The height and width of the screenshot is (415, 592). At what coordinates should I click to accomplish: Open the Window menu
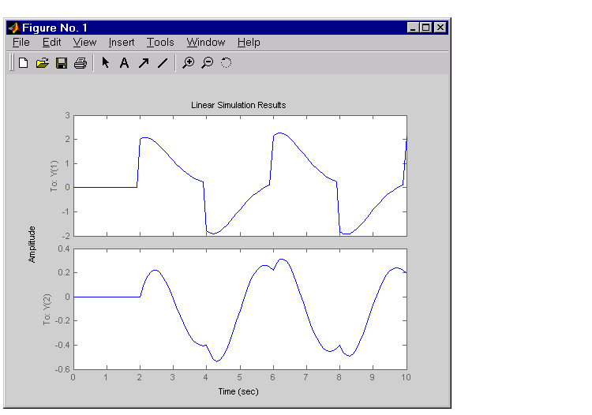click(205, 43)
